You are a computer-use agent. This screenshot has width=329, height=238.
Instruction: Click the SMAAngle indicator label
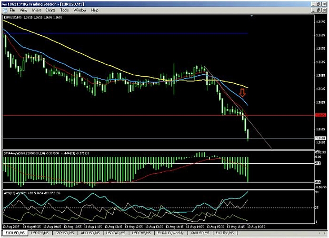tap(46, 153)
